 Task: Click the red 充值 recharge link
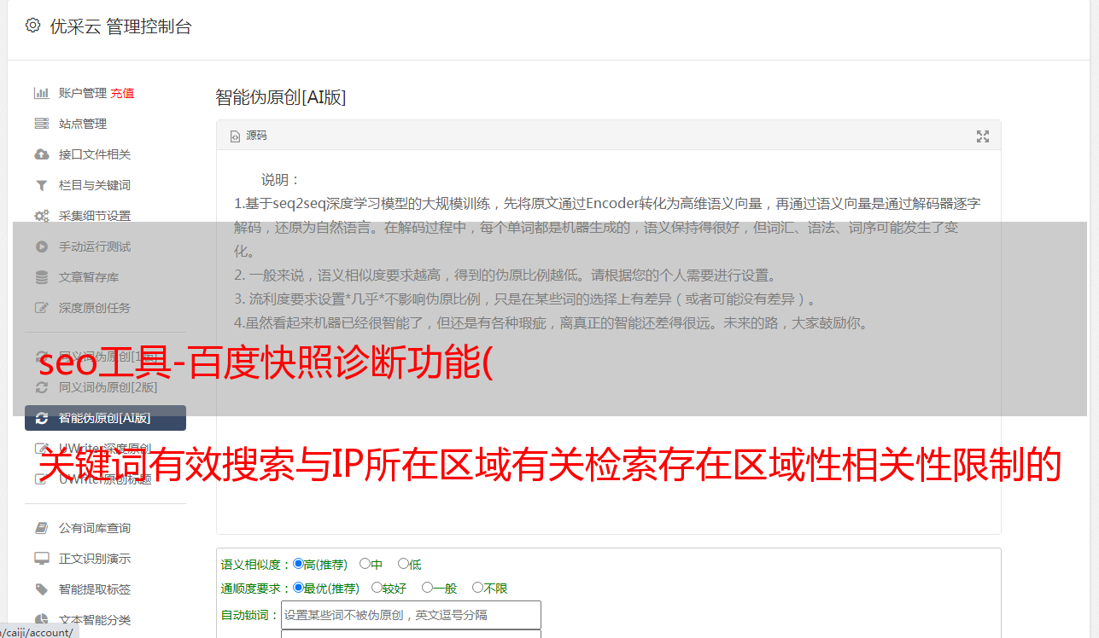click(x=122, y=93)
